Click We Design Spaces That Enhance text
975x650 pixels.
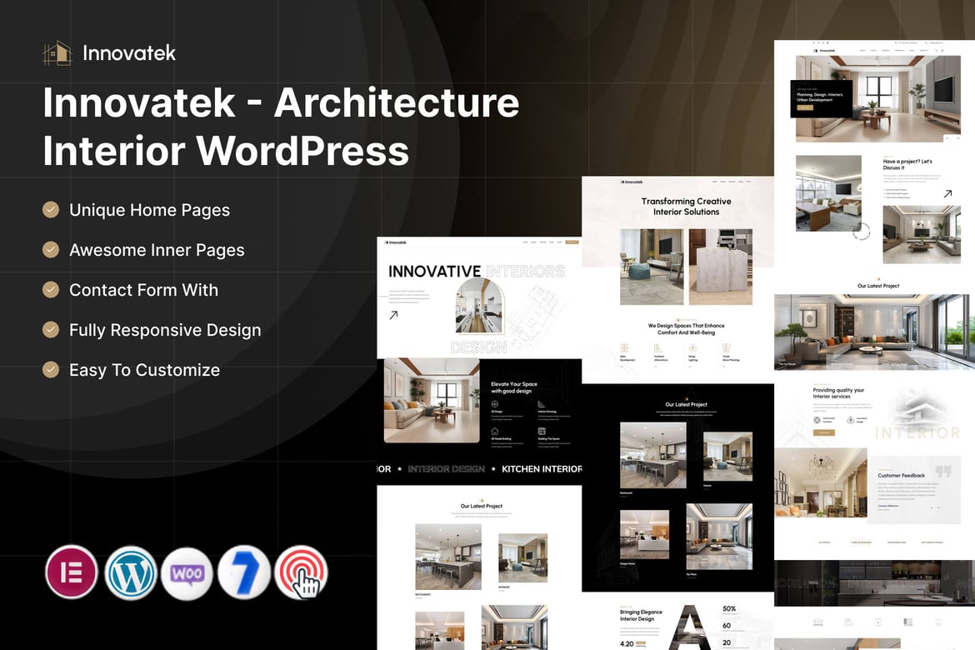686,328
